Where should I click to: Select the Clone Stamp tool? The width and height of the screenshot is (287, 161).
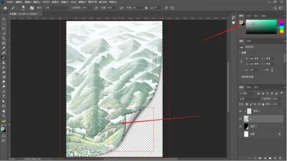[x=3, y=62]
